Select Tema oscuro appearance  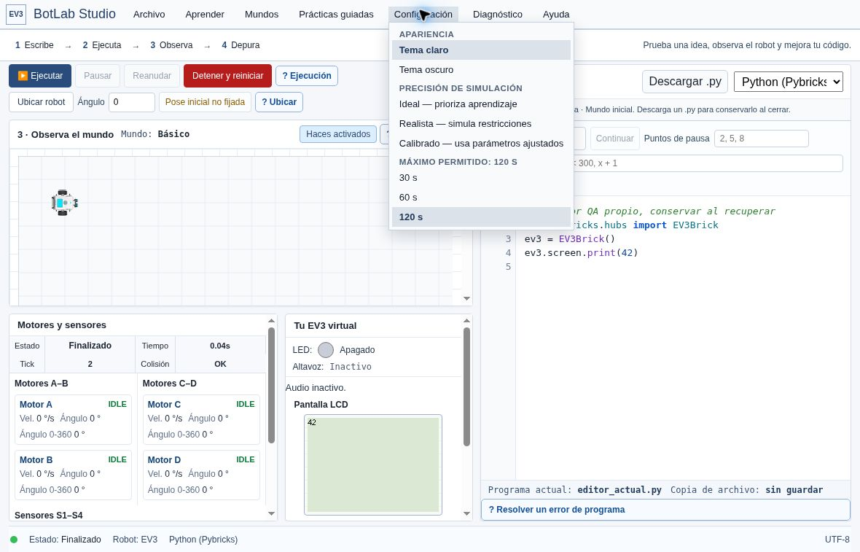pyautogui.click(x=481, y=70)
